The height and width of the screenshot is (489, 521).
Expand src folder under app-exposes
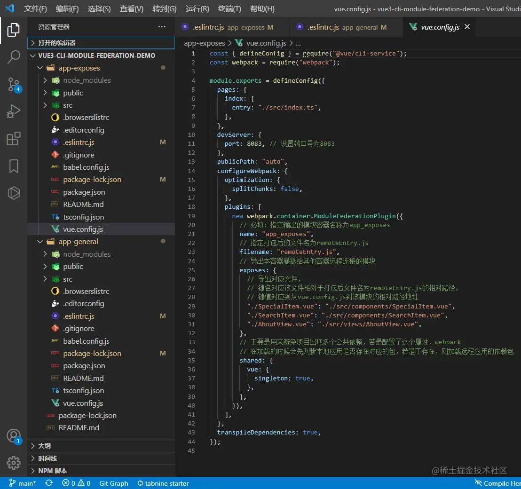pyautogui.click(x=101, y=105)
